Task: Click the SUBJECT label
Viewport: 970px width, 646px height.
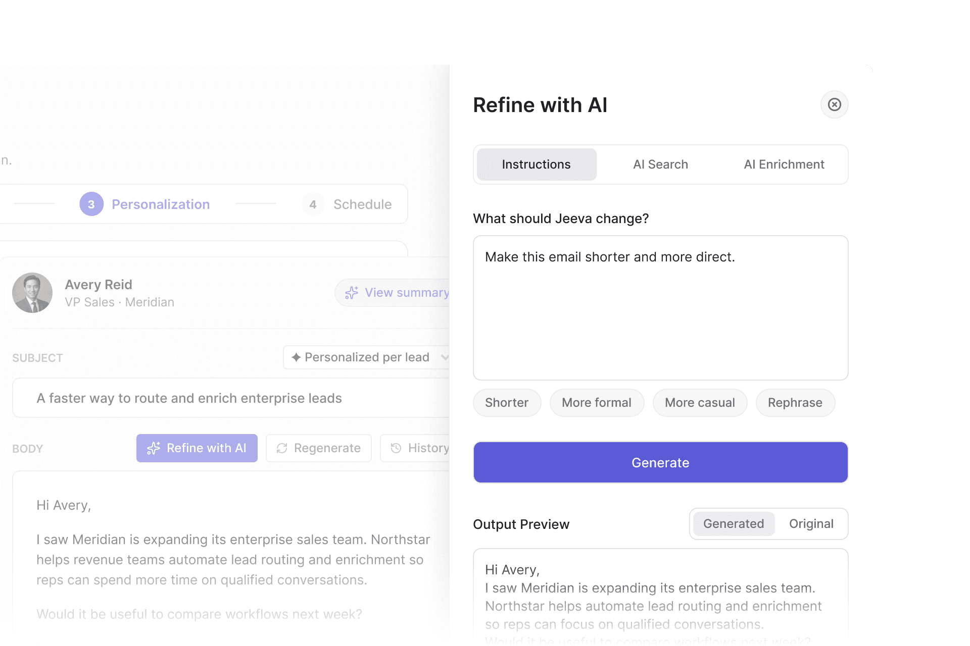Action: [38, 358]
